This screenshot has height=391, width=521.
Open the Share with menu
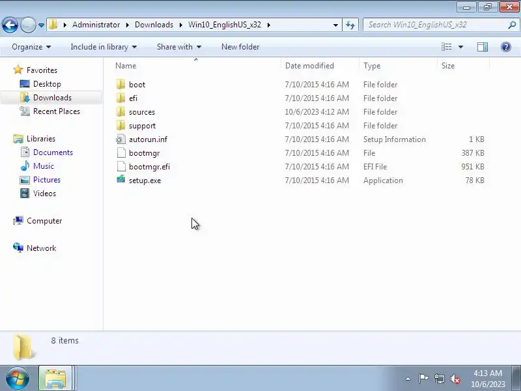tap(179, 47)
